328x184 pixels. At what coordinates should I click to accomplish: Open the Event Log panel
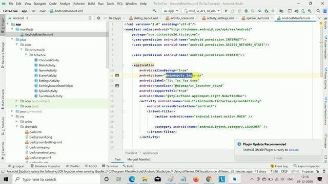coord(279,166)
